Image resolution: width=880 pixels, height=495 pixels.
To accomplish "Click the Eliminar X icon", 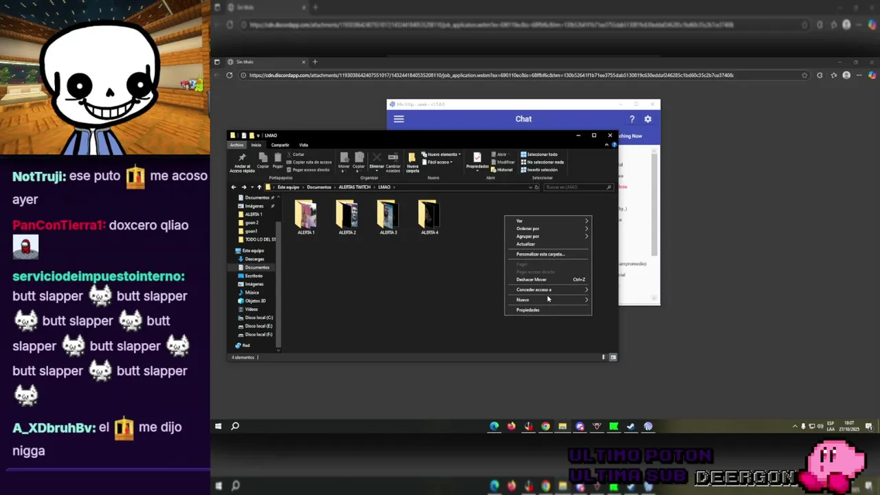I will 377,157.
